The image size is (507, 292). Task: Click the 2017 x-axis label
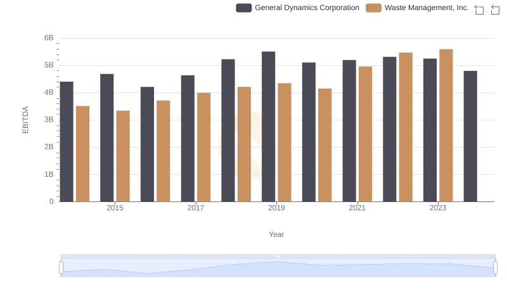196,208
